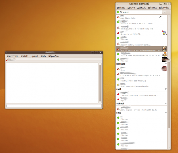Screen dimensions: 178x153
Task: Open the Diskuze menu in contact list
Action: coord(121,8)
